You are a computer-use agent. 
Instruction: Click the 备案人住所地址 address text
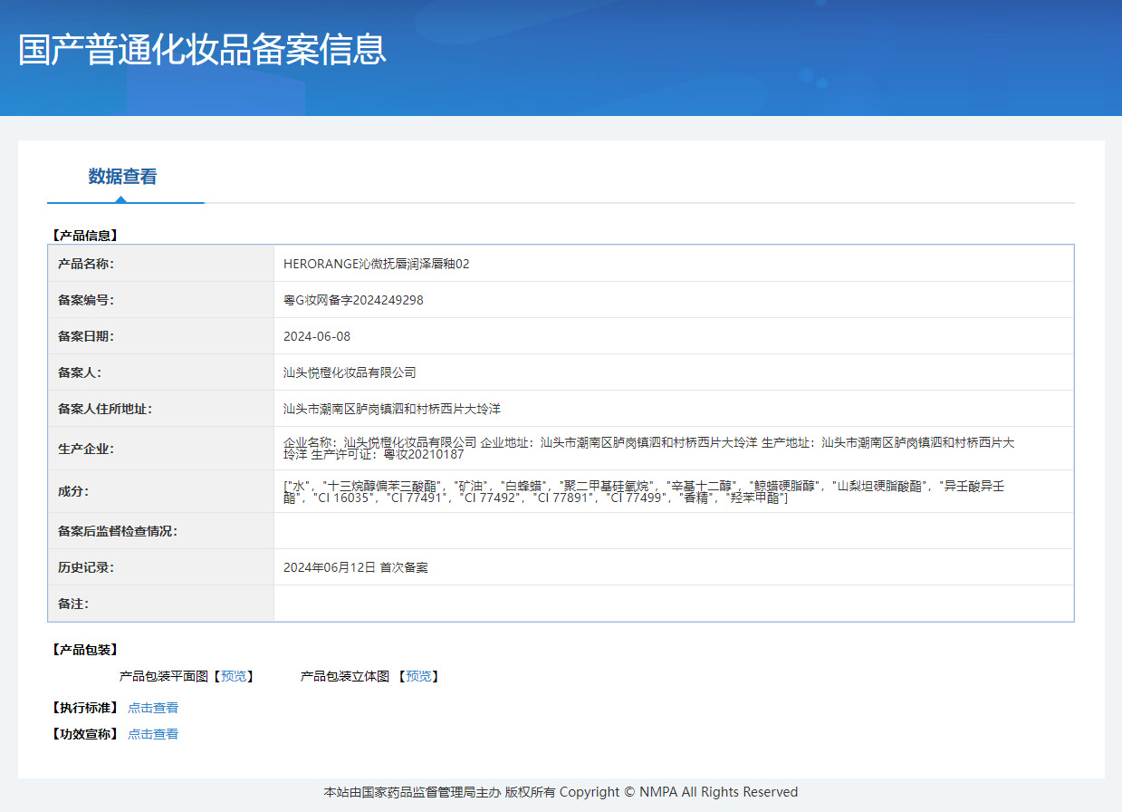[x=392, y=409]
